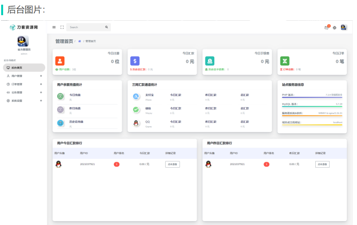Click the purple dollar 今日汇款 icon
Screen dimensions: 357x225
click(x=134, y=61)
